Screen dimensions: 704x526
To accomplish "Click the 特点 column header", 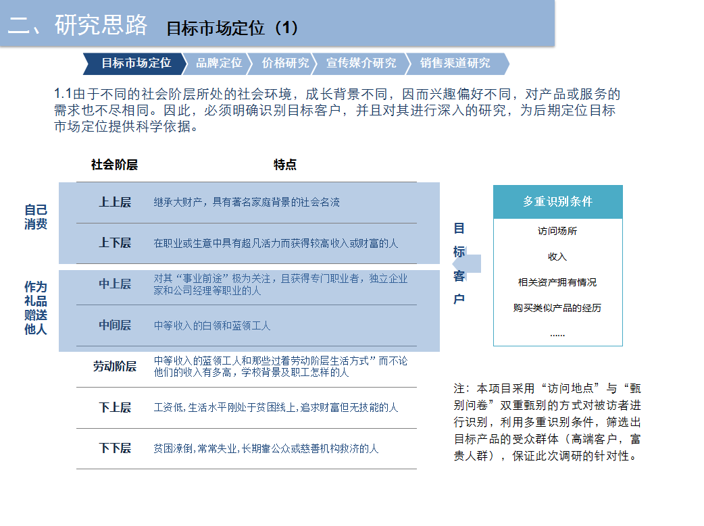I will pyautogui.click(x=285, y=165).
